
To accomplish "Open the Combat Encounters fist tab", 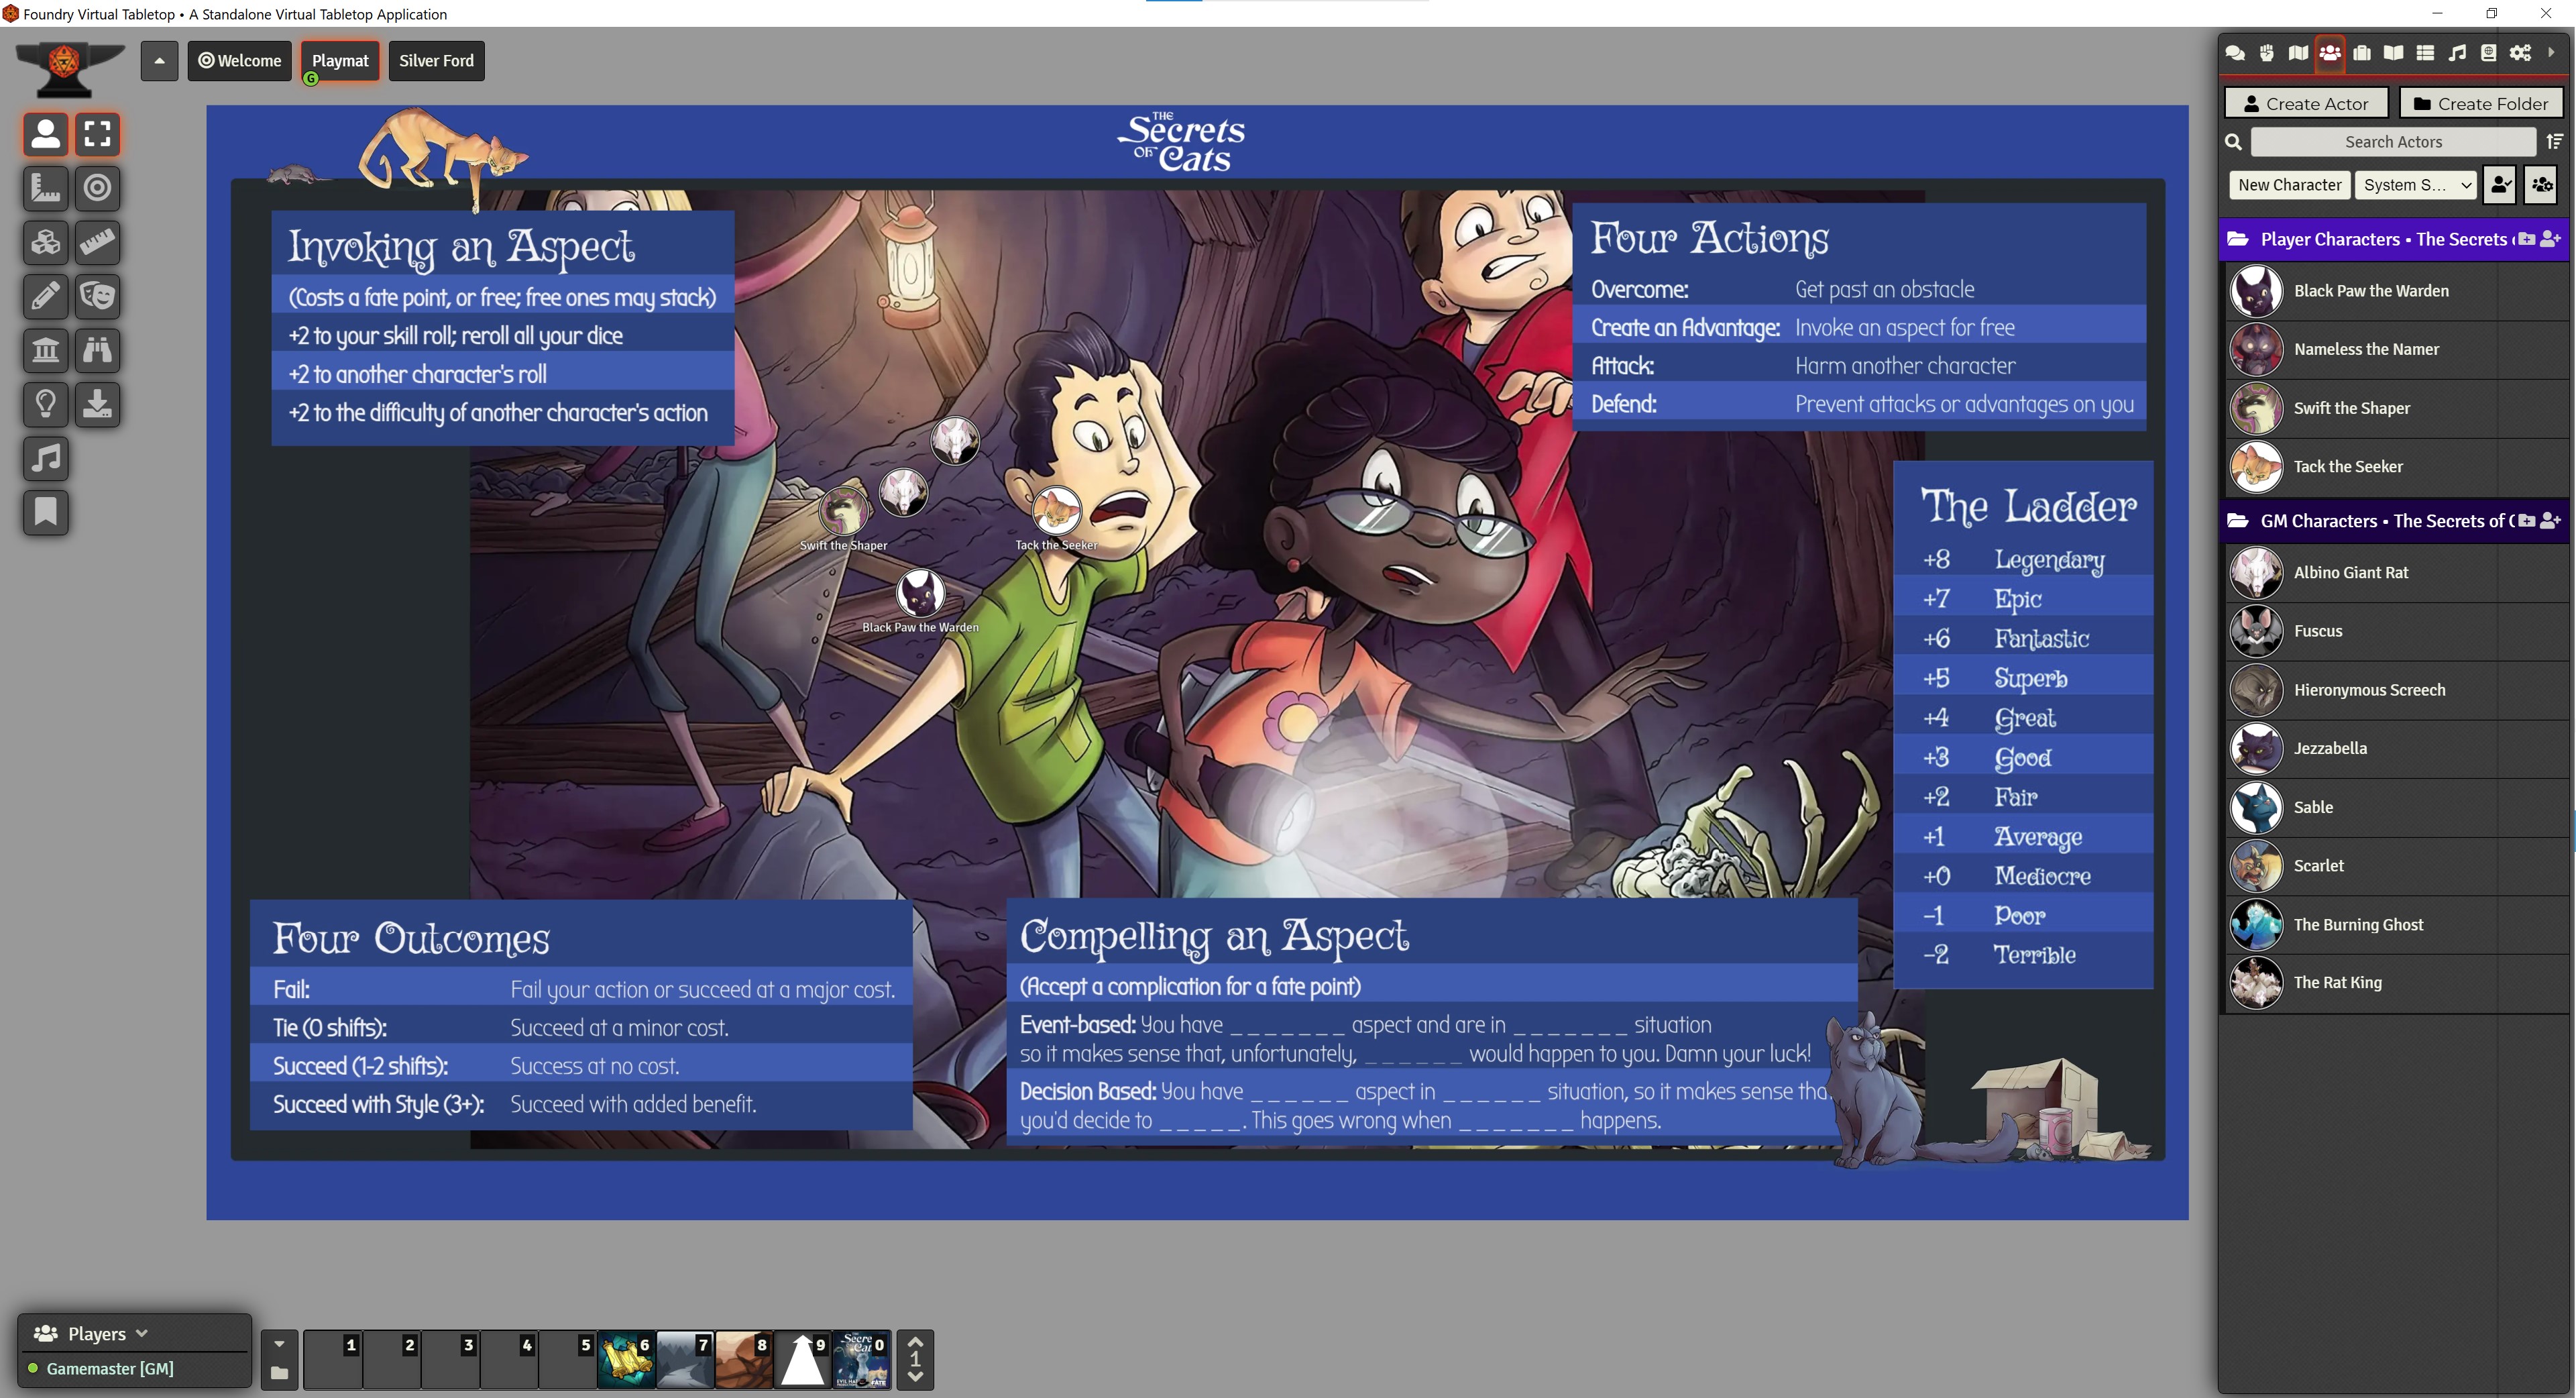I will (2267, 53).
